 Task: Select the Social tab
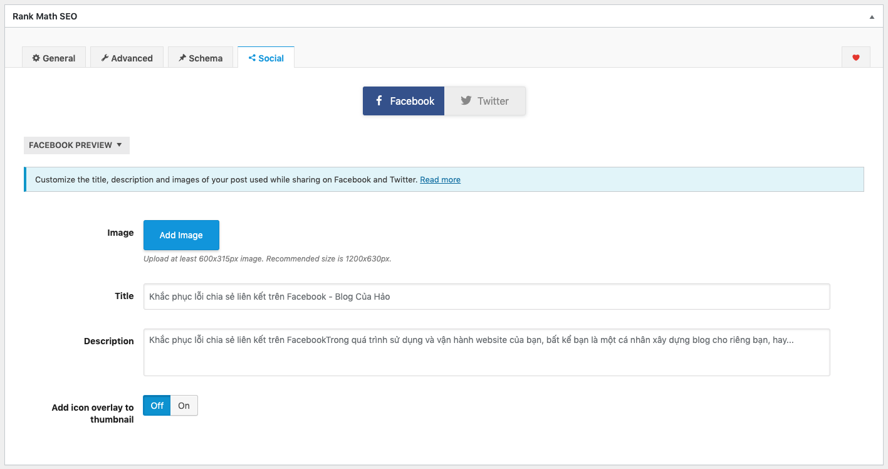point(266,58)
